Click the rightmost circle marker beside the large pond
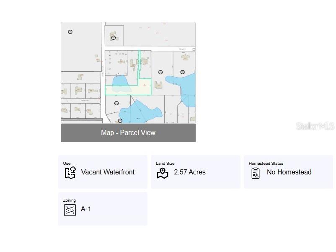Viewport: 336px width, 252px height. coord(183,72)
